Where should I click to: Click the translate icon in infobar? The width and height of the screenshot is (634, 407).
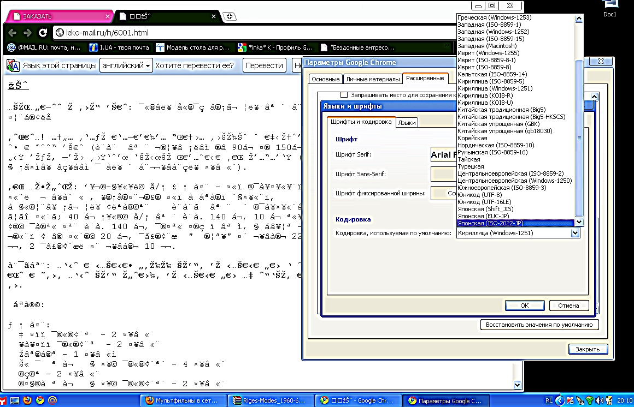pyautogui.click(x=13, y=66)
